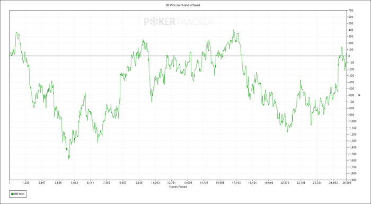This screenshot has height=204, width=371.
Task: Click the x-axis tick label 2,457
Action: point(42,183)
